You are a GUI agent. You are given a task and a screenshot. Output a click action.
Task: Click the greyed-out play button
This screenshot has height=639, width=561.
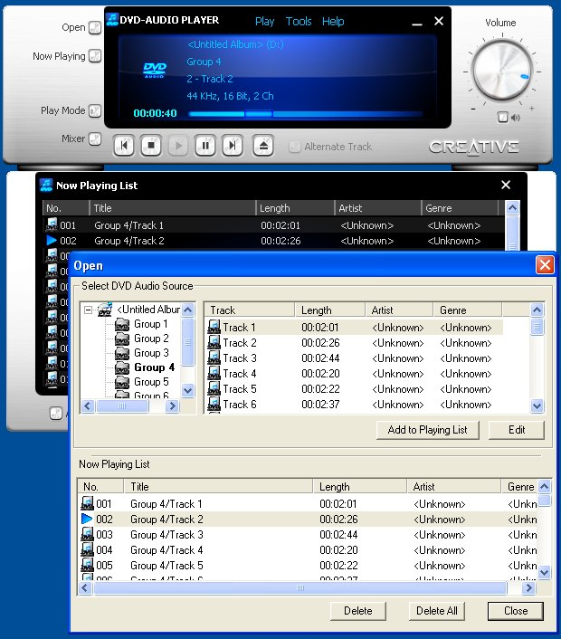point(178,146)
